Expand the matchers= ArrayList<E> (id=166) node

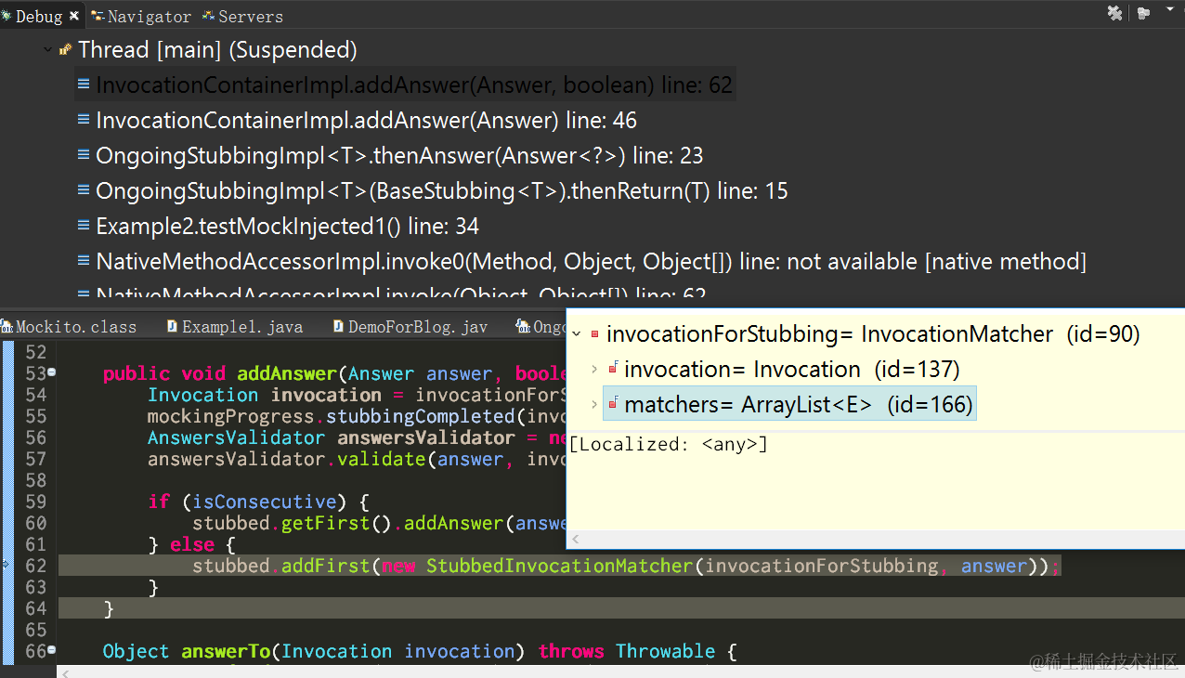click(594, 405)
